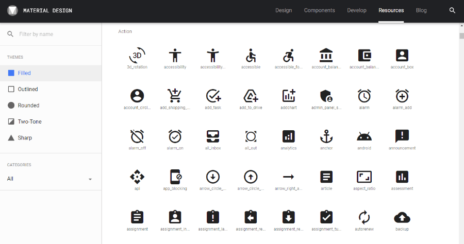Viewport: 464px width, 244px height.
Task: Select the aspect_ratio icon
Action: tap(364, 177)
